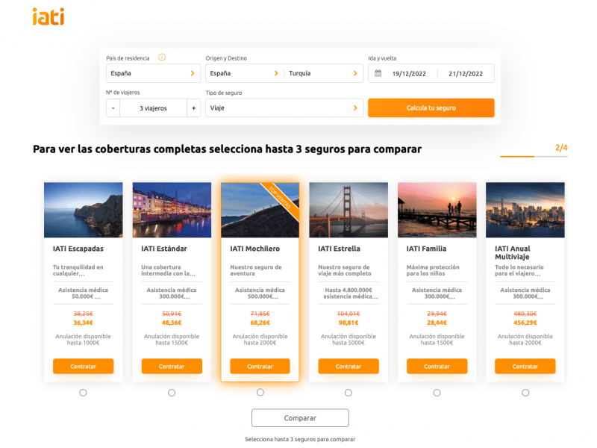Click the IATI Mochilero hill image
This screenshot has height=448, width=597.
260,210
